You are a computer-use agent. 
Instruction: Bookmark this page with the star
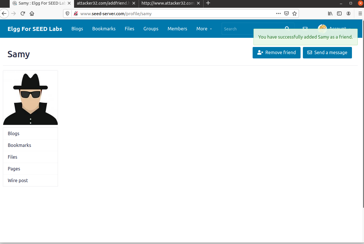(x=294, y=13)
